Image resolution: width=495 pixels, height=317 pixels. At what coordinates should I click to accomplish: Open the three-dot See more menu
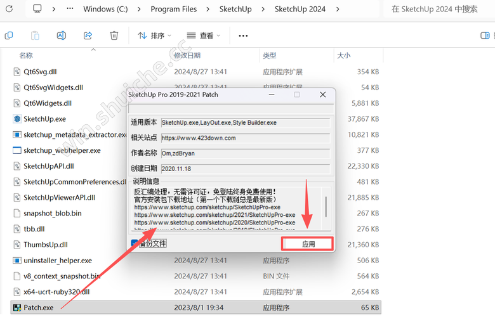point(243,36)
